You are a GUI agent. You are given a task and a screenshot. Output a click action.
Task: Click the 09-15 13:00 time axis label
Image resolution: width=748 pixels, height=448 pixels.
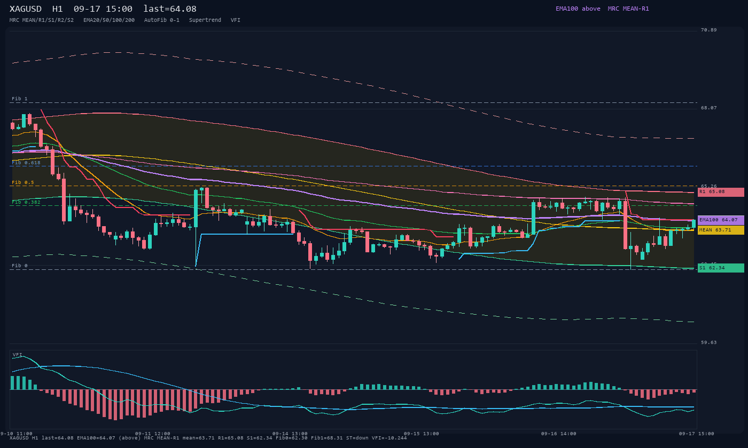pyautogui.click(x=422, y=434)
